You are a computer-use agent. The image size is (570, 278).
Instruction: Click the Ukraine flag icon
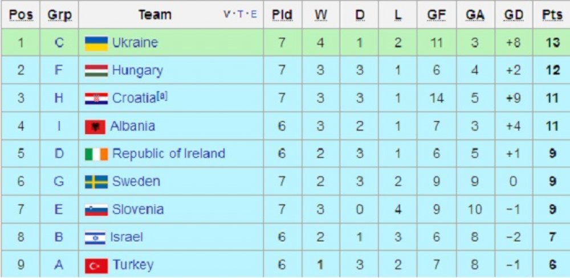[96, 43]
